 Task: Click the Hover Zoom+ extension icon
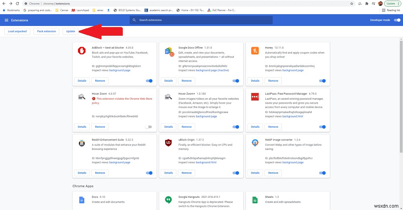(168, 97)
